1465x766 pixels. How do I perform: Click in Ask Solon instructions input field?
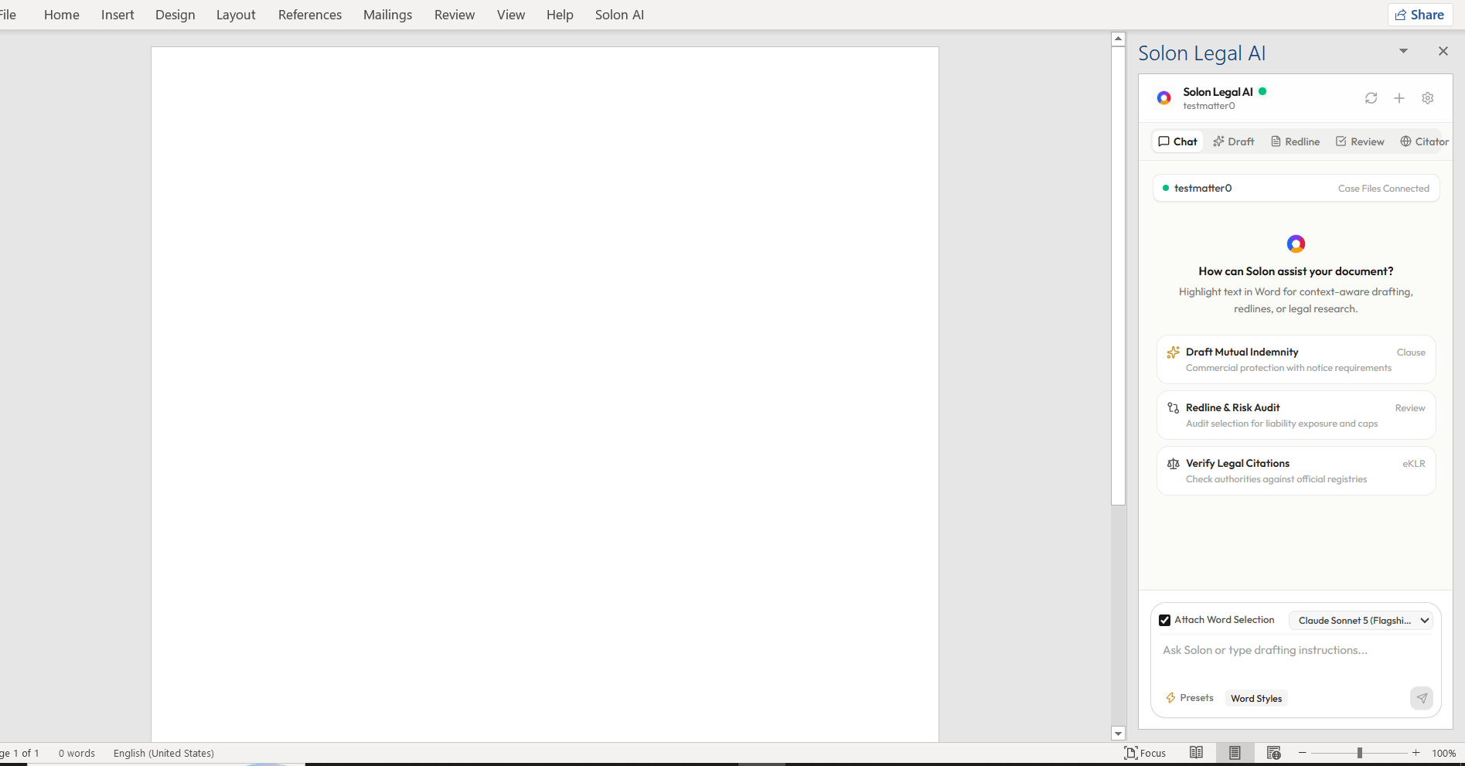click(1295, 657)
